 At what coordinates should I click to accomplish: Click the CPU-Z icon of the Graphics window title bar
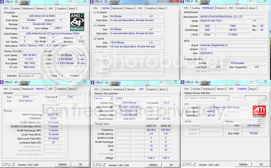click(x=183, y=82)
